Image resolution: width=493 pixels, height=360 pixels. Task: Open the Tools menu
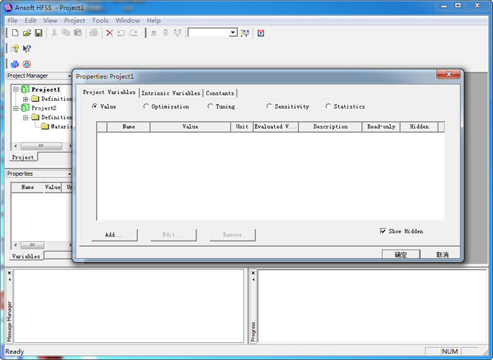pyautogui.click(x=100, y=21)
